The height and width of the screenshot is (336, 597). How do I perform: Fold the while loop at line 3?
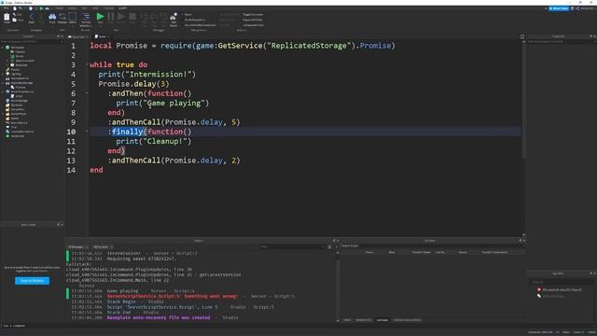tap(87, 64)
